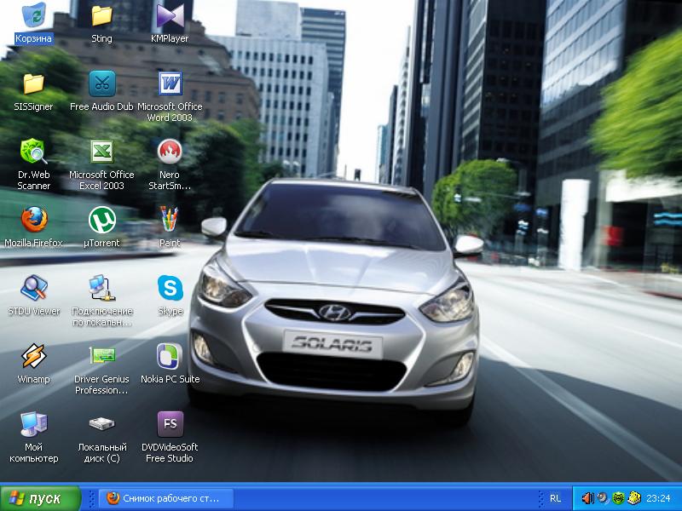
Task: Select Microsoft Office Word 2003 shortcut
Action: 170,84
